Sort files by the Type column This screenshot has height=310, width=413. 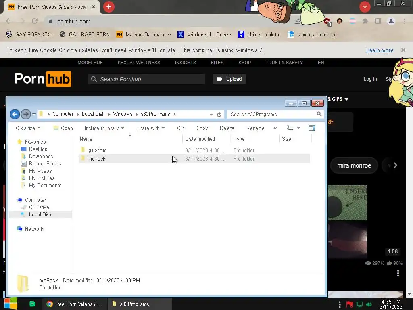coord(255,139)
